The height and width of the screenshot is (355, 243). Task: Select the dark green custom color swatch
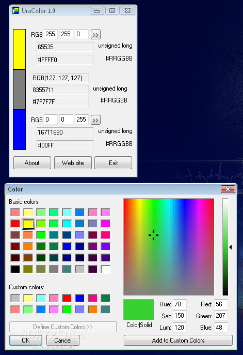[x=106, y=298]
